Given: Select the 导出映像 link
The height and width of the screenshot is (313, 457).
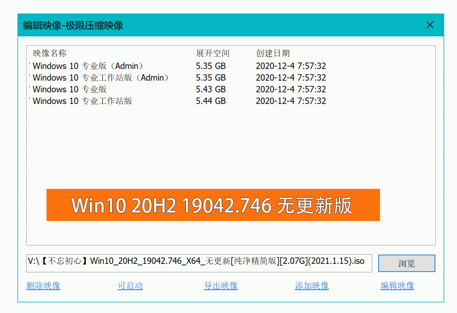Looking at the screenshot, I should pos(221,286).
